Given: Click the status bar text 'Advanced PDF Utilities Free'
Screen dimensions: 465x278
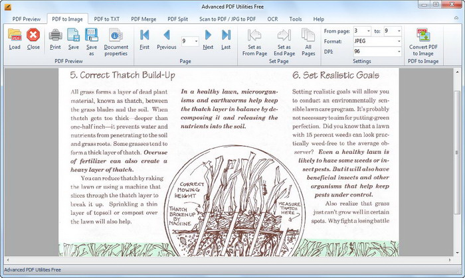Looking at the screenshot, I should coord(33,270).
